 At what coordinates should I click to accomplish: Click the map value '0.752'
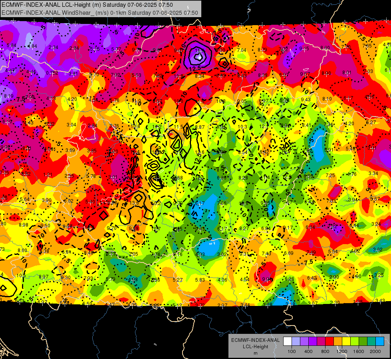52,73
